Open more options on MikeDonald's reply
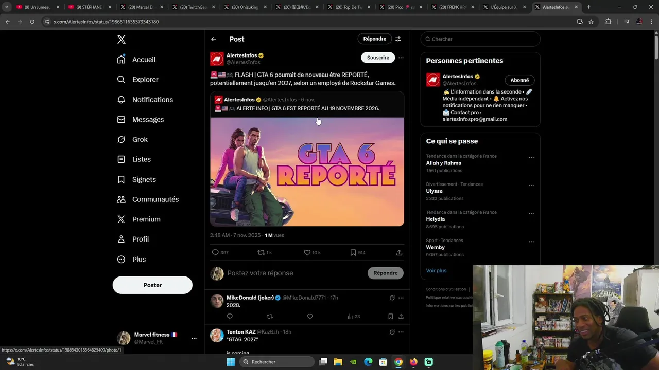Screen dimensions: 659x370 401,298
